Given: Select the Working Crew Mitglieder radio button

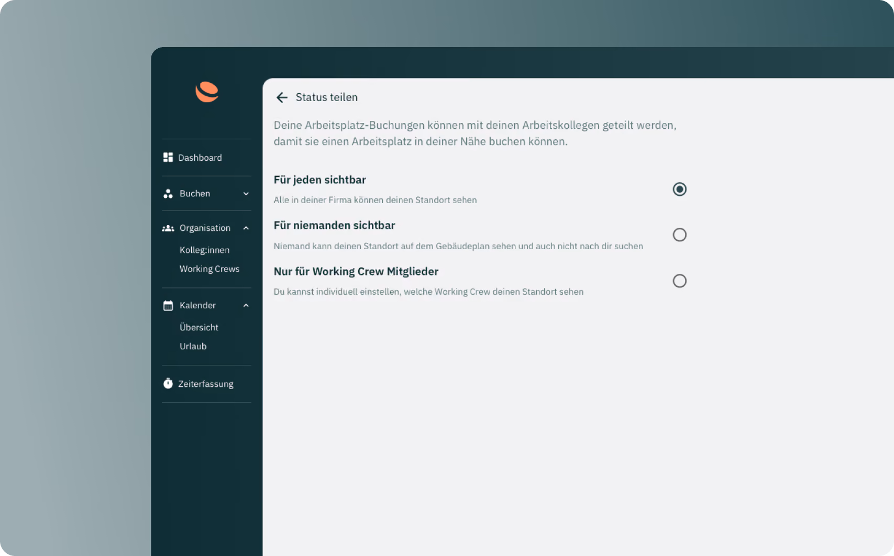Looking at the screenshot, I should coord(680,281).
